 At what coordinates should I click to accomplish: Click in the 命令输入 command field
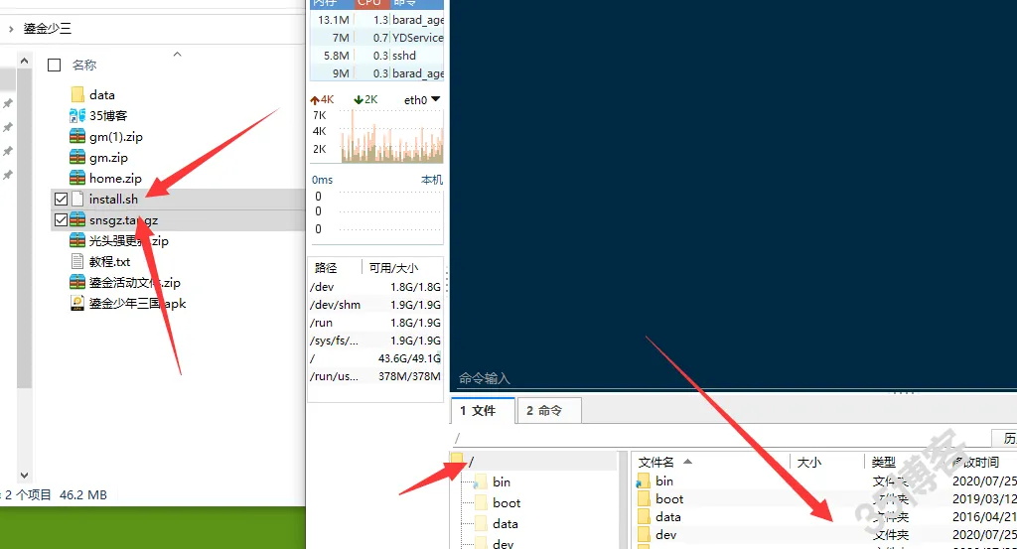click(x=733, y=378)
